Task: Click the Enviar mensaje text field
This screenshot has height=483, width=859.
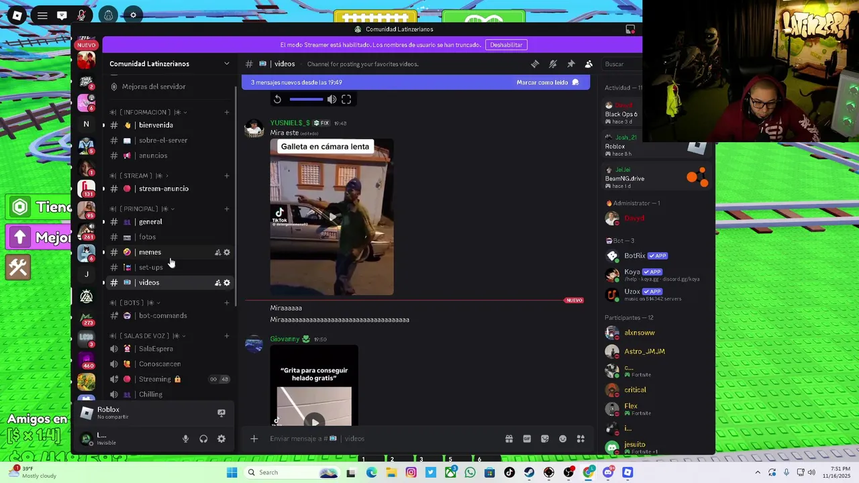Action: pos(383,439)
